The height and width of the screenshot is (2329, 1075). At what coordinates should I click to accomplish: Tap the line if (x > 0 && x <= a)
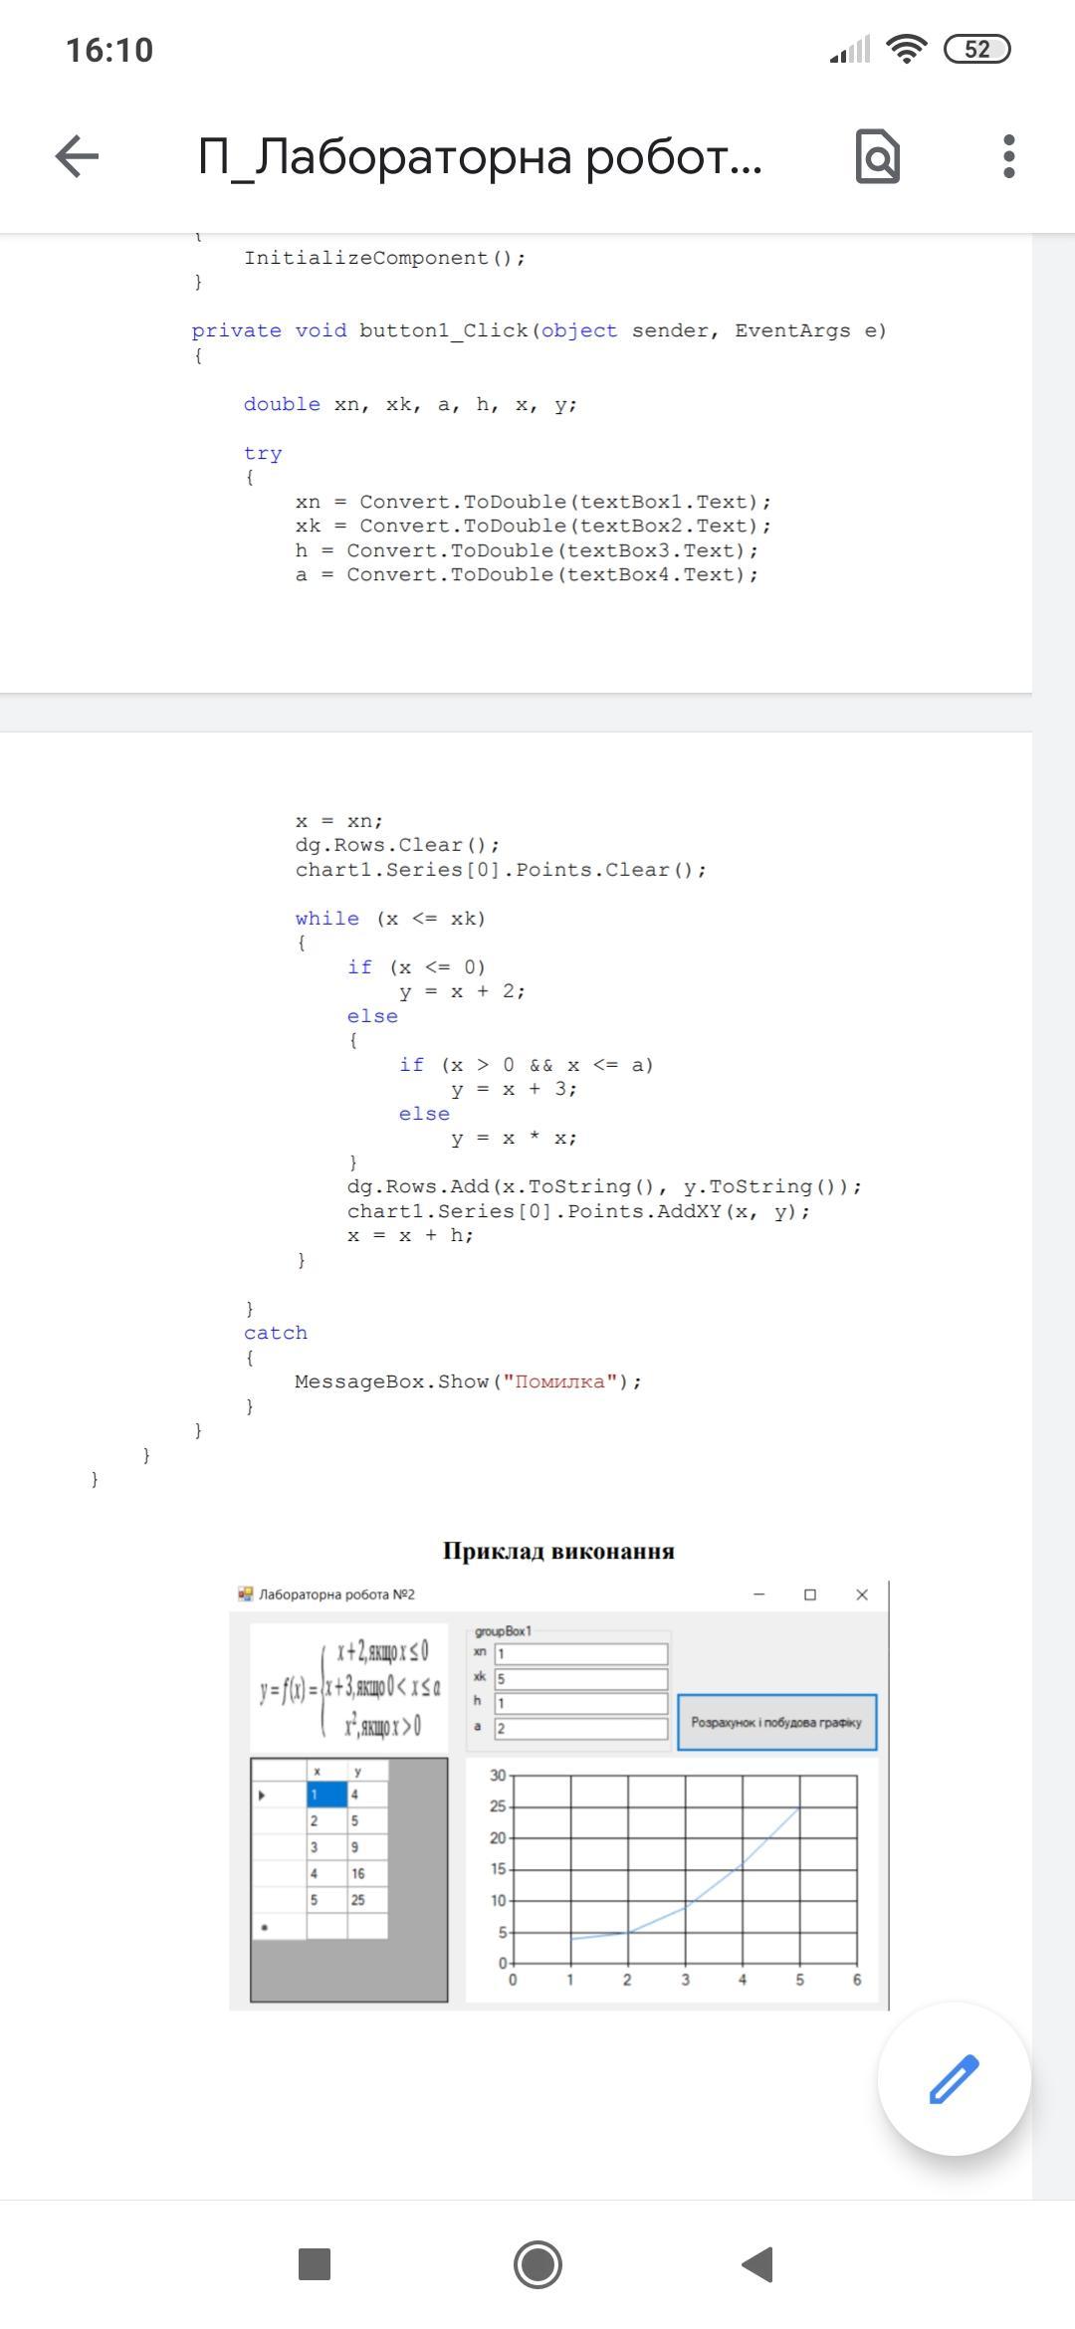pyautogui.click(x=527, y=1065)
